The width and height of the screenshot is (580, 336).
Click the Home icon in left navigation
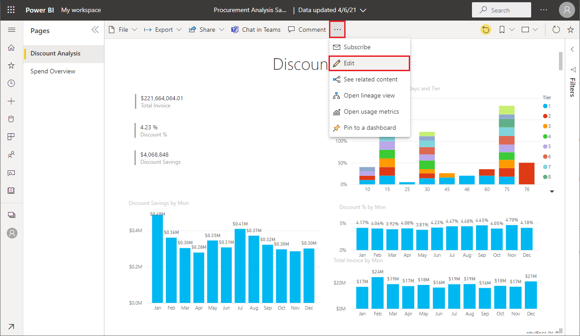click(x=12, y=48)
